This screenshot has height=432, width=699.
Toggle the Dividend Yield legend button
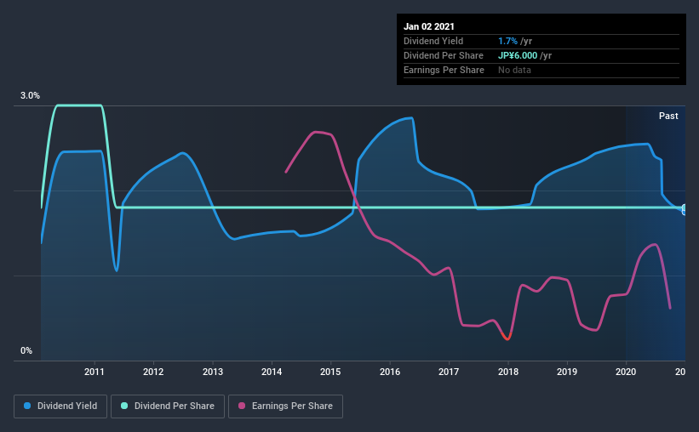60,406
